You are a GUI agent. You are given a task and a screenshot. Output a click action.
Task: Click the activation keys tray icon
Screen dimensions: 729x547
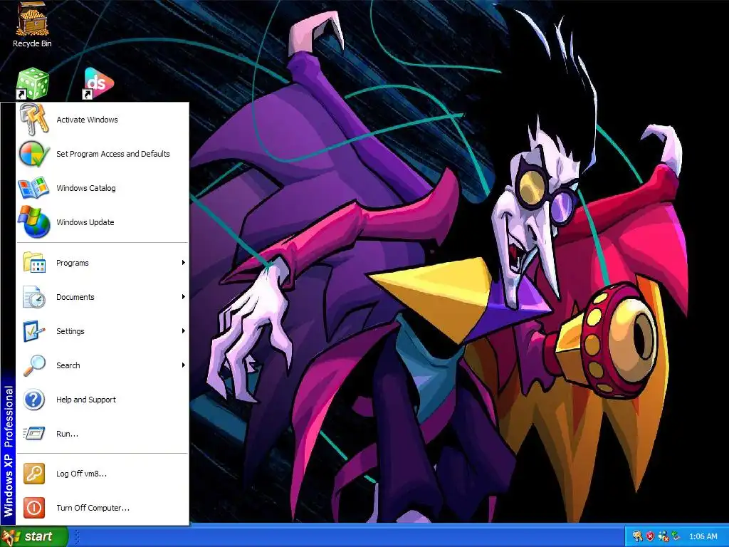pos(637,536)
